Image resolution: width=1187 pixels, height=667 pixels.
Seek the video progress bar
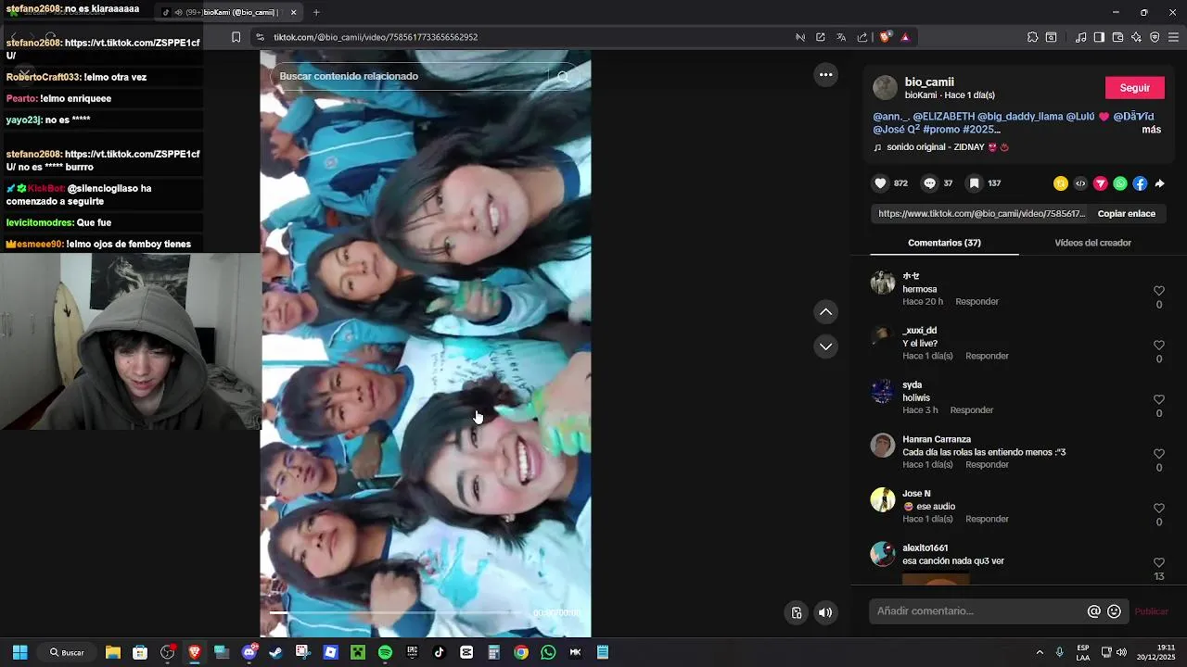[x=394, y=612]
